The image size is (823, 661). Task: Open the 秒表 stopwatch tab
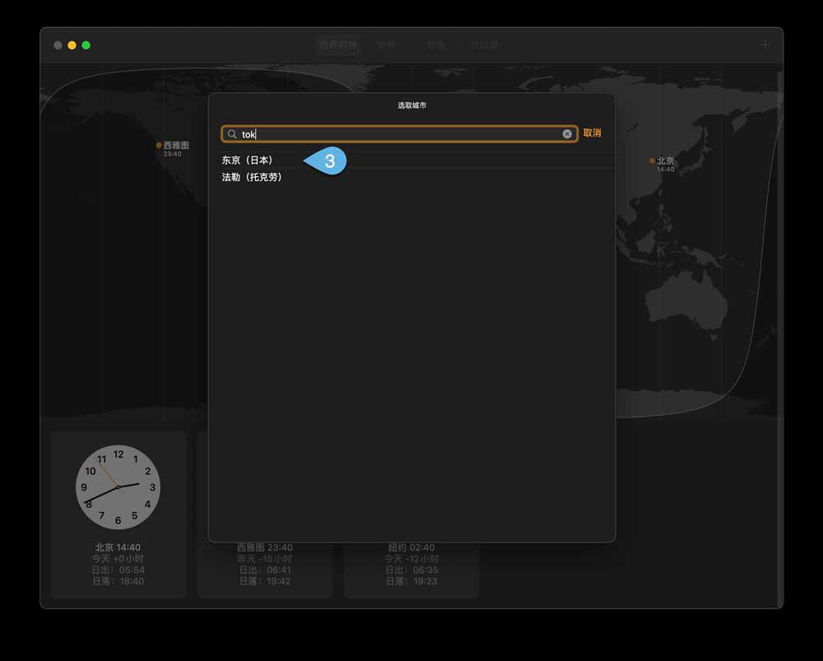(x=435, y=44)
